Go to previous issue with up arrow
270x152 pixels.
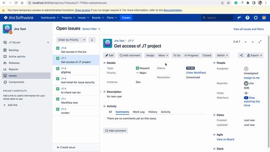pyautogui.click(x=246, y=42)
